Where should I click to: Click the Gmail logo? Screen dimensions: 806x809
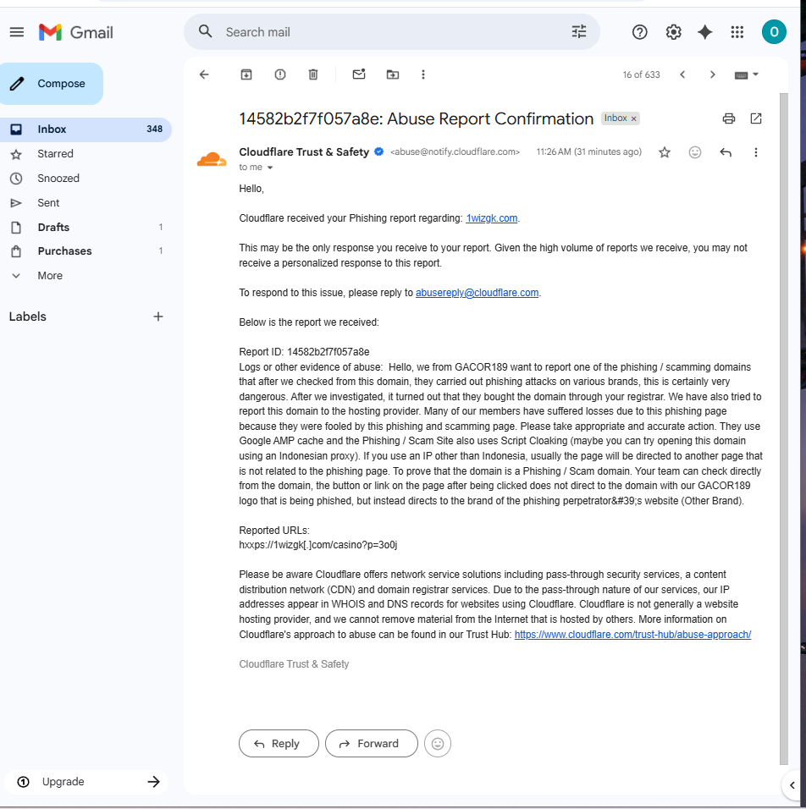click(x=76, y=32)
